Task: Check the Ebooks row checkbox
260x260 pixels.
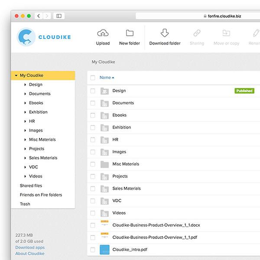Action: 93,115
